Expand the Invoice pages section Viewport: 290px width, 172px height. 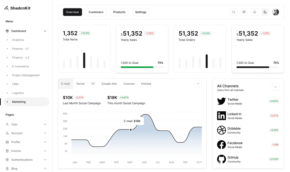[x=45, y=151]
